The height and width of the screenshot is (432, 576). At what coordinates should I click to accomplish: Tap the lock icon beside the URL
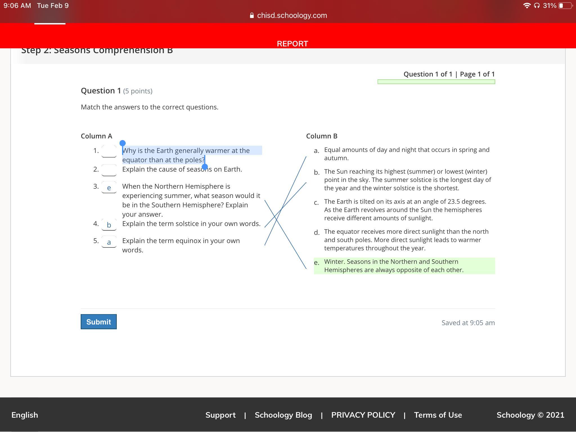[x=252, y=15]
